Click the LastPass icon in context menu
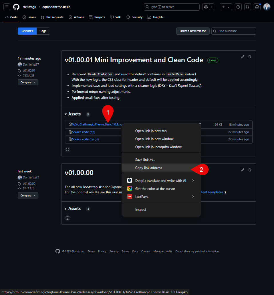Screen dimensions: 274x295 click(130, 196)
